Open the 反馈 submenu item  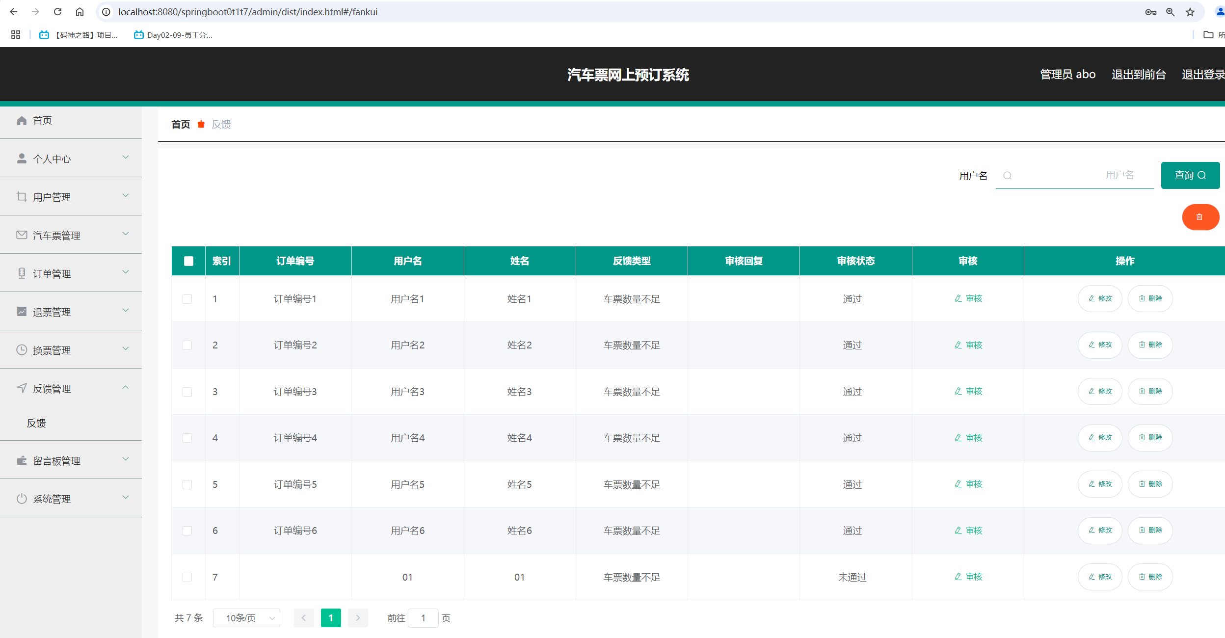37,423
